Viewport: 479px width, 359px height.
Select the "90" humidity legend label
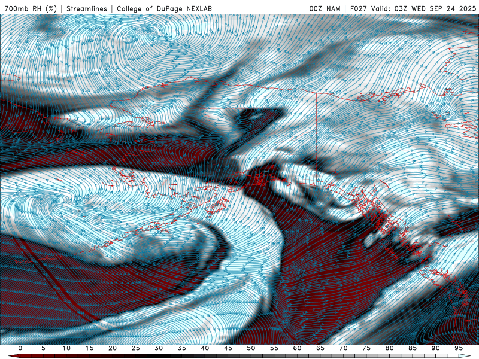435,348
